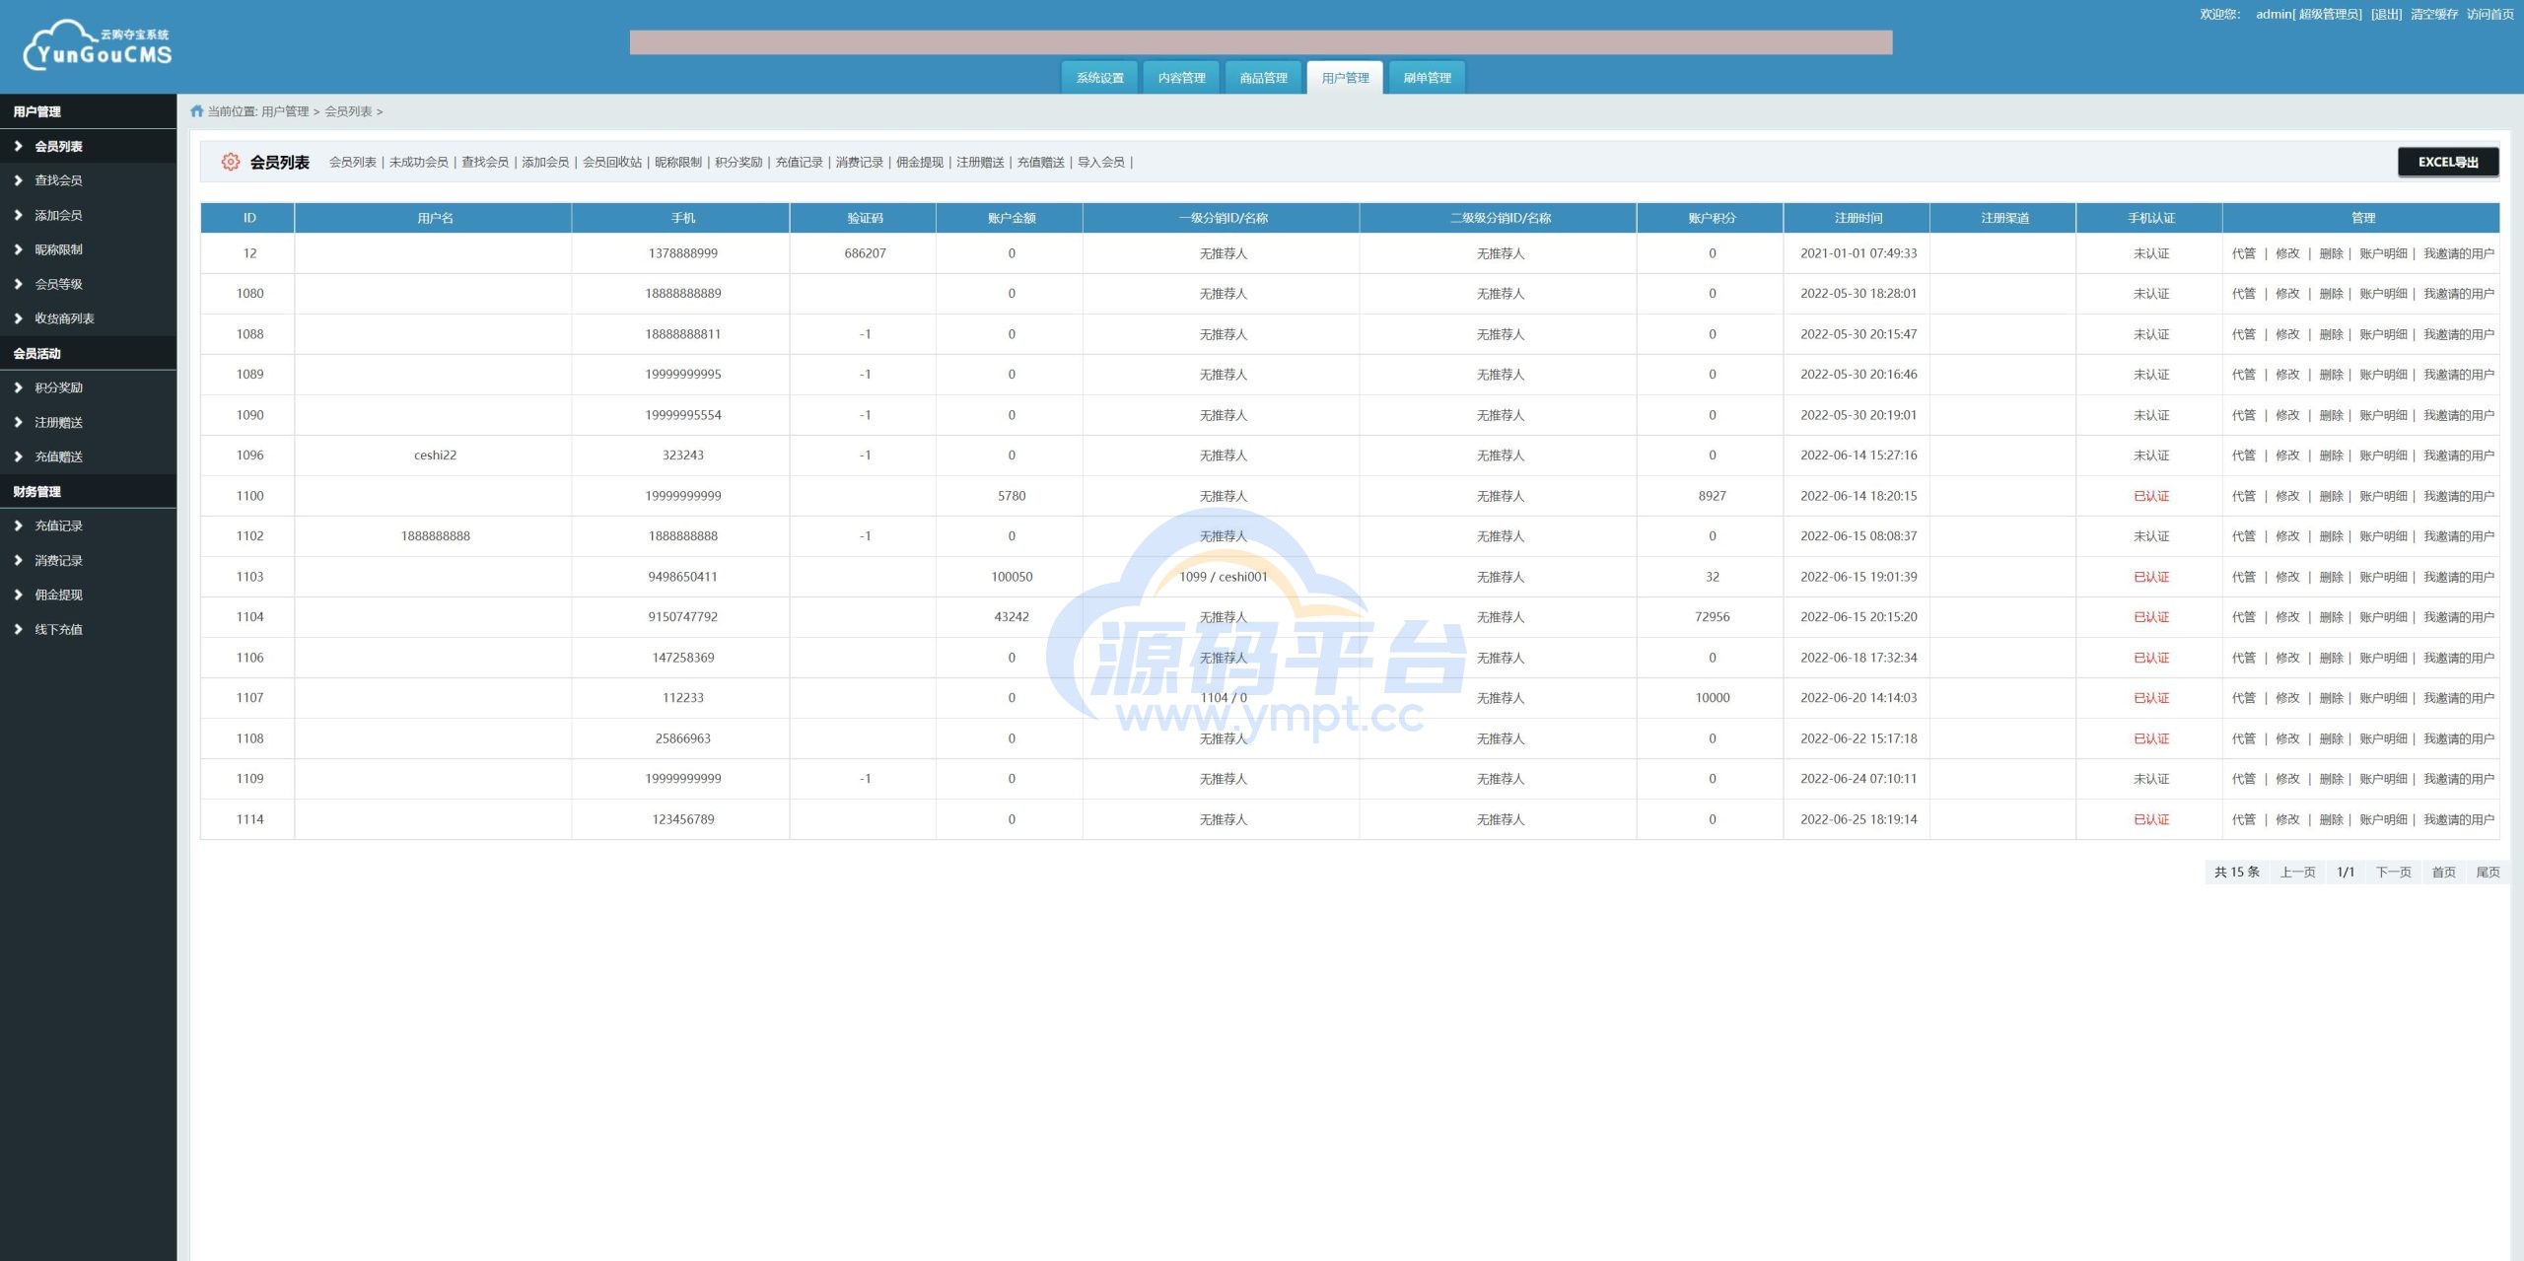Viewport: 2524px width, 1261px height.
Task: Click points value 72956
Action: [1712, 617]
